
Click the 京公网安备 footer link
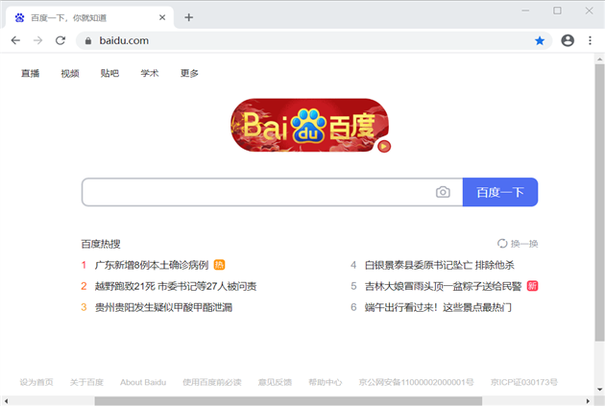(416, 382)
